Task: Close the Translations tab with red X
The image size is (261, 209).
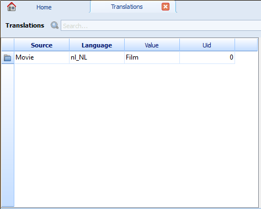Action: 166,7
